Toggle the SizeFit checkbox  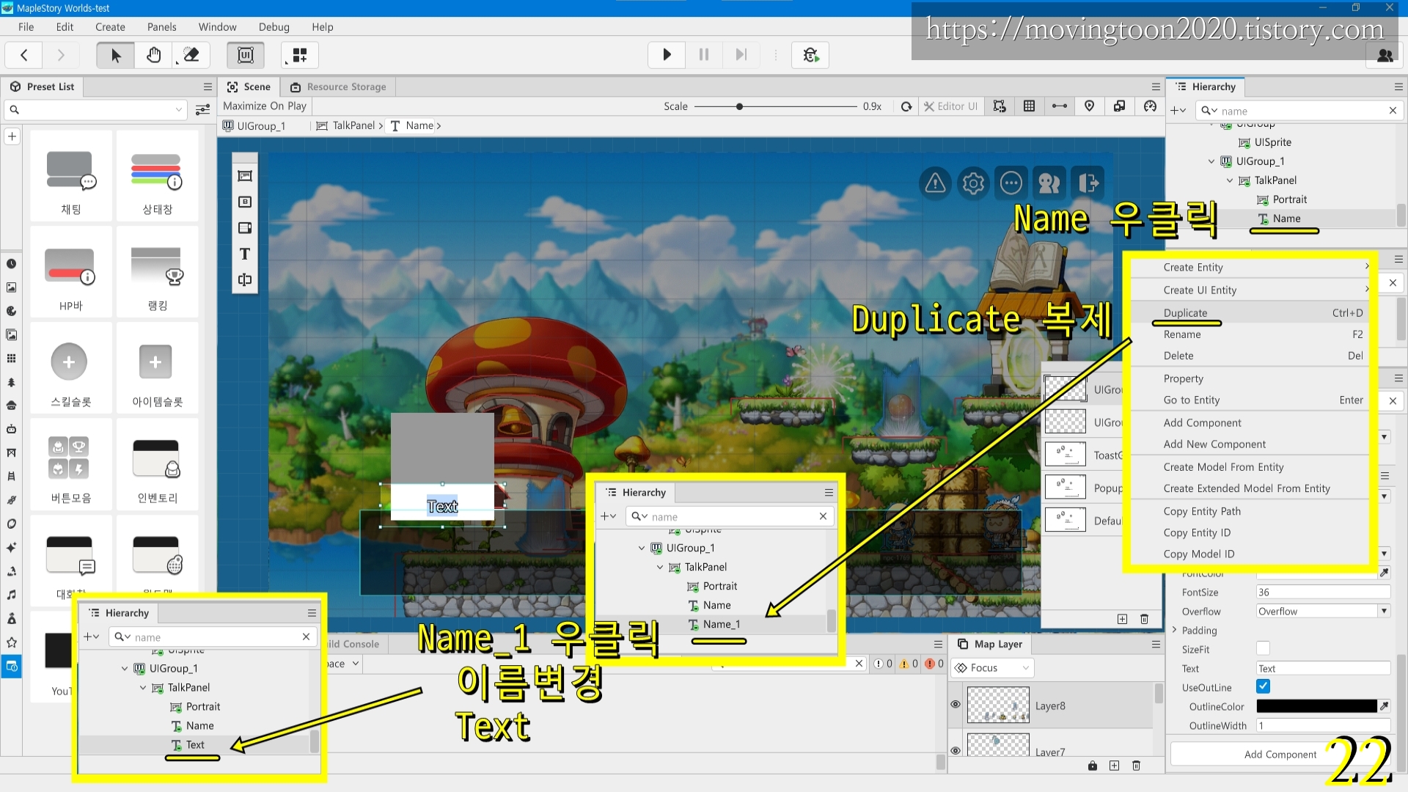1263,648
